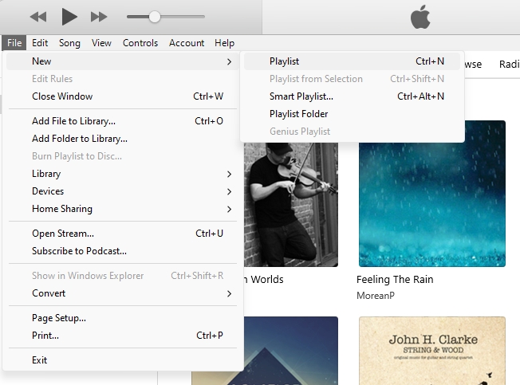This screenshot has height=385, width=520.
Task: Click the violinist album artwork
Action: coord(291,205)
